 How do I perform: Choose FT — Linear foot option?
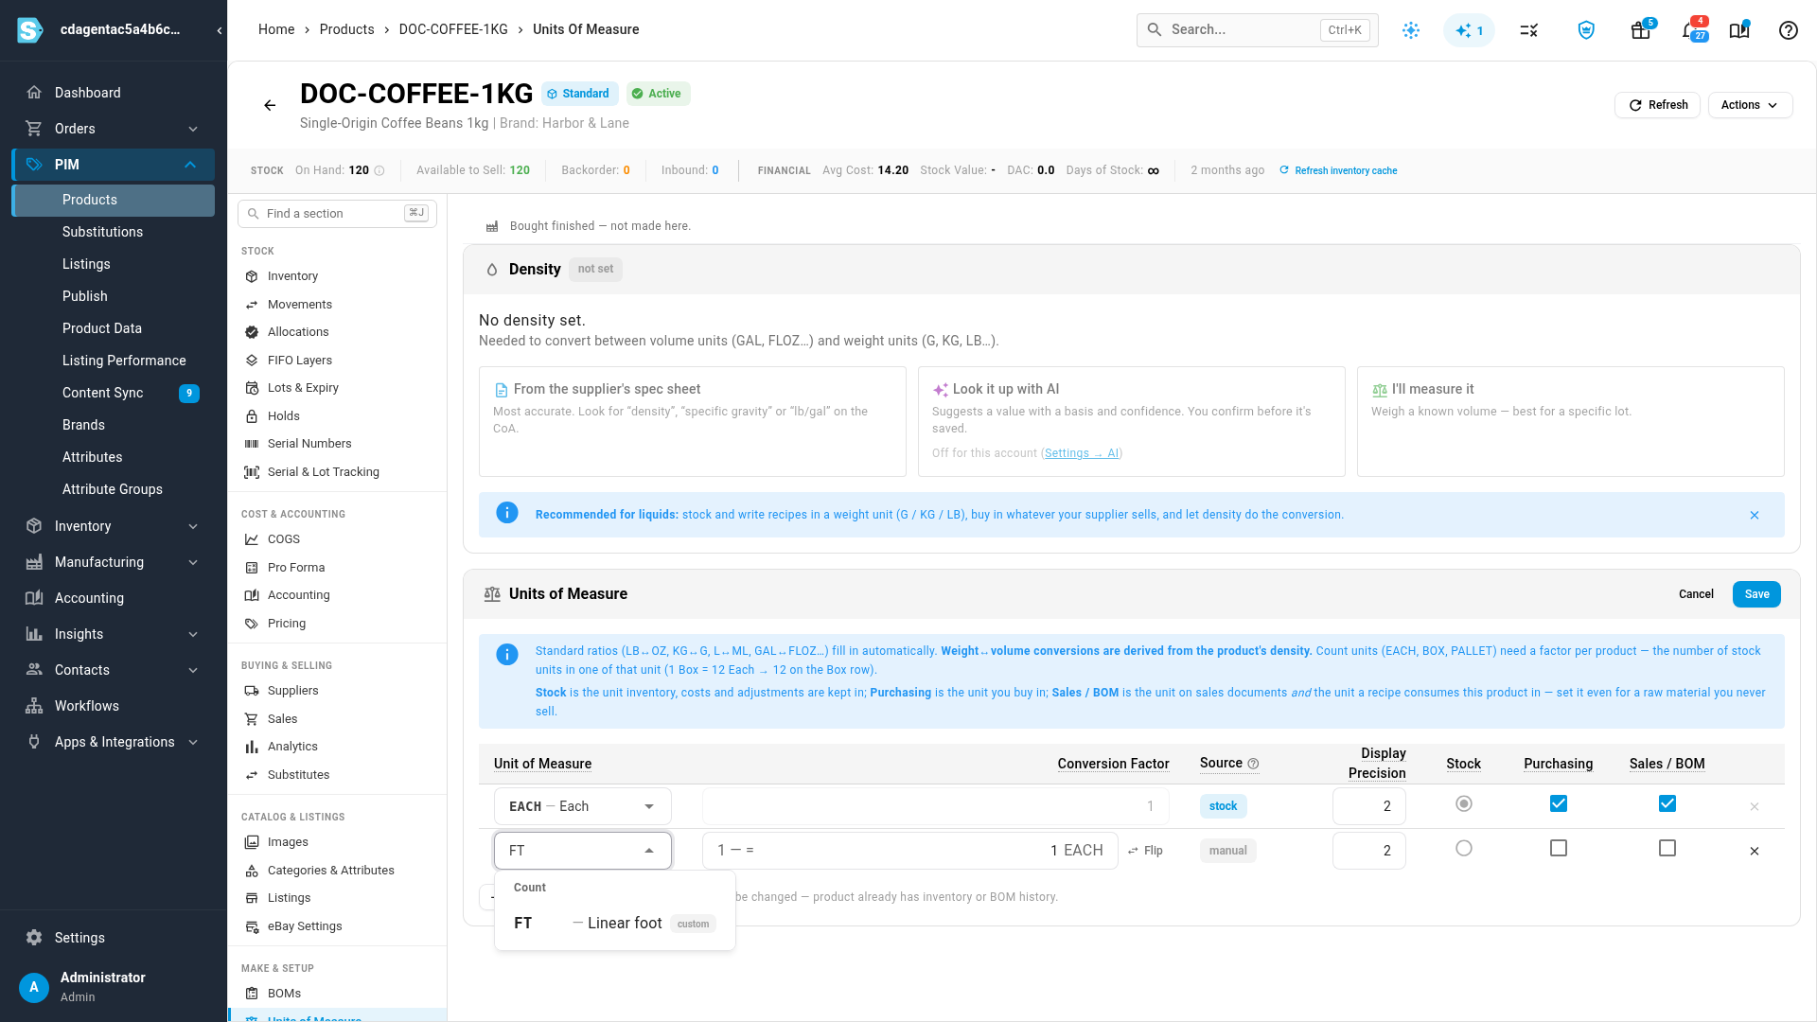(615, 923)
